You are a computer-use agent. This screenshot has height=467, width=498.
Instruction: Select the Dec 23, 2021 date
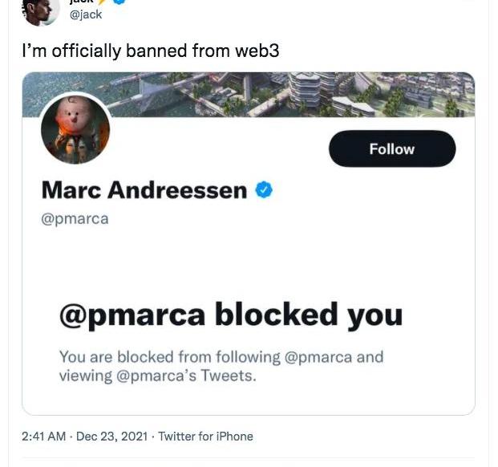(x=111, y=437)
